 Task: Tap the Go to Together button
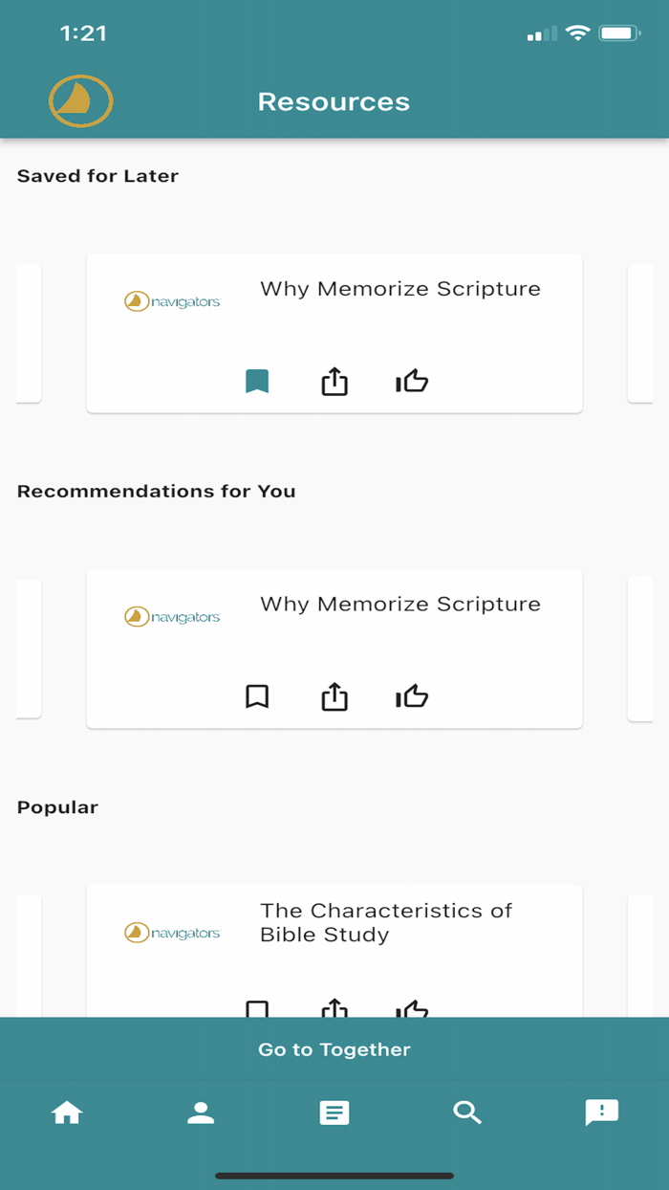pos(334,1049)
